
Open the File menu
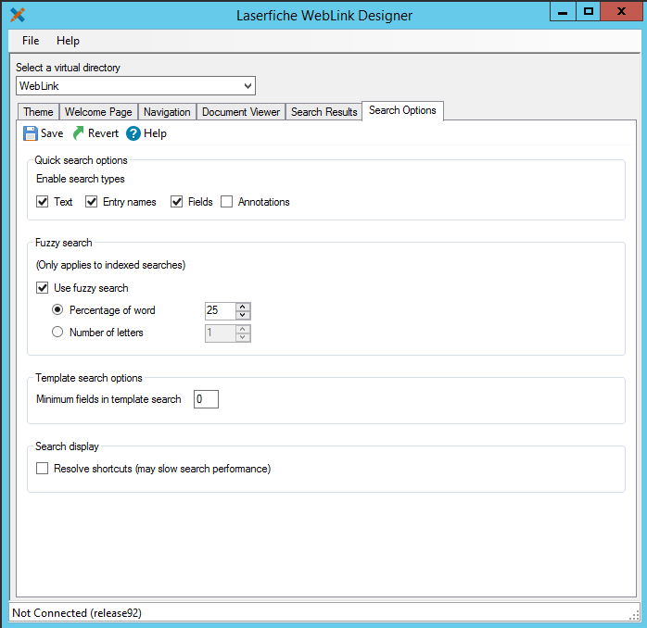[x=31, y=41]
